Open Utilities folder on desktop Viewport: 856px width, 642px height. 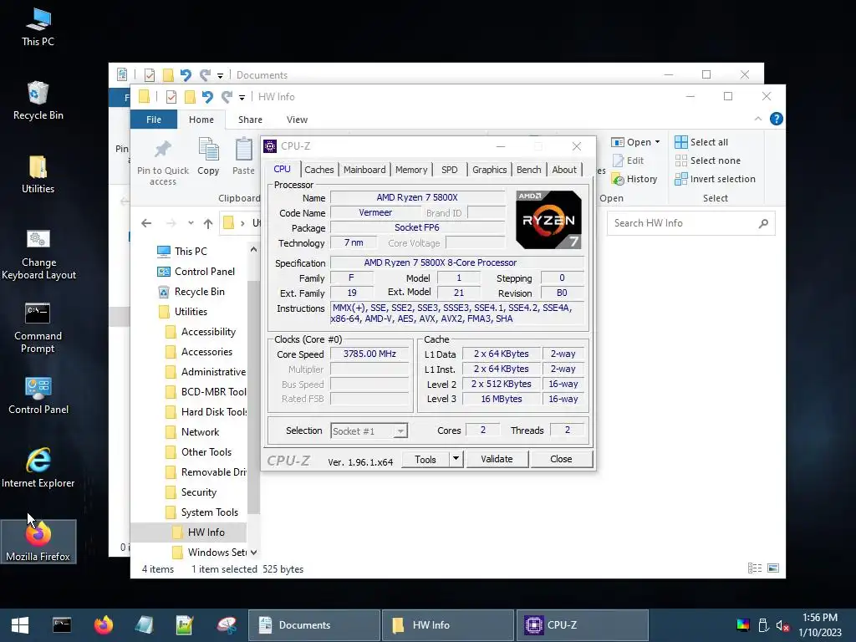click(x=38, y=174)
